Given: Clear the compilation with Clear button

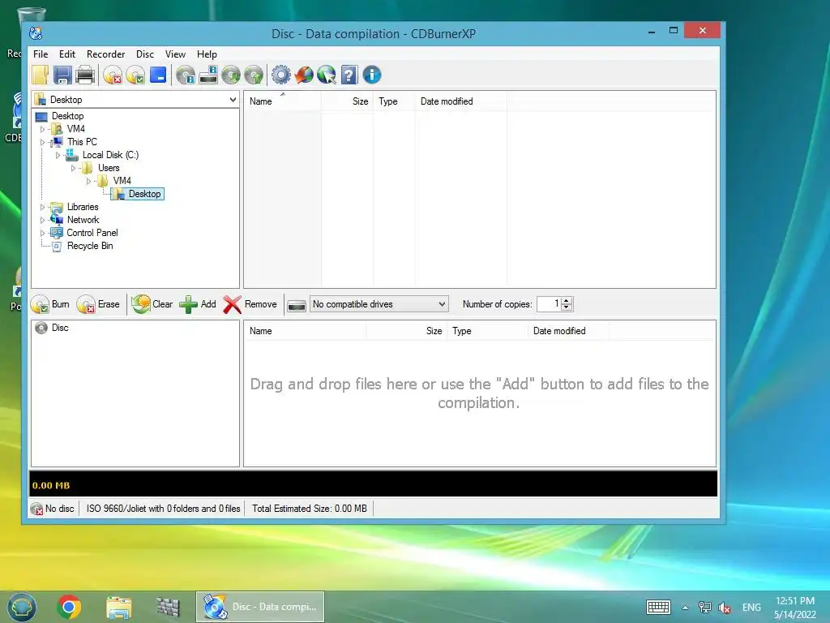Looking at the screenshot, I should [x=152, y=304].
